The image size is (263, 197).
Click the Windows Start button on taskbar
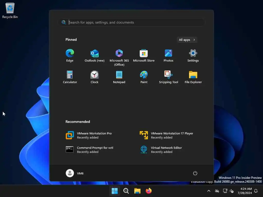click(115, 191)
